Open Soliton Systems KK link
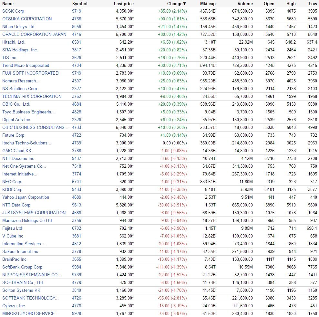This screenshot has height=317, width=319. click(21, 290)
